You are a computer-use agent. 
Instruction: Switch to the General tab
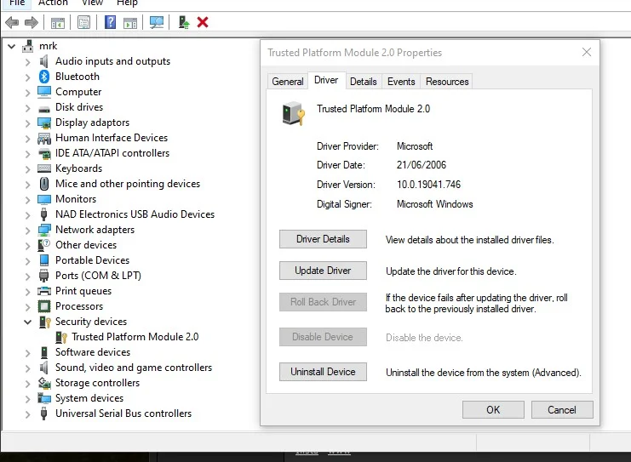(x=287, y=82)
